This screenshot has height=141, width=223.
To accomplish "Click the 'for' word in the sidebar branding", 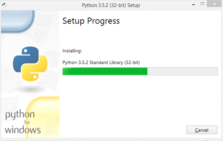I will point(27,122).
